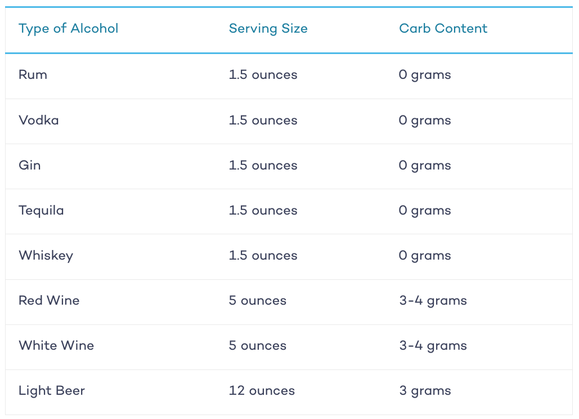This screenshot has width=579, height=419.
Task: Click Tequila's 1.5 ounces serving size
Action: (263, 210)
